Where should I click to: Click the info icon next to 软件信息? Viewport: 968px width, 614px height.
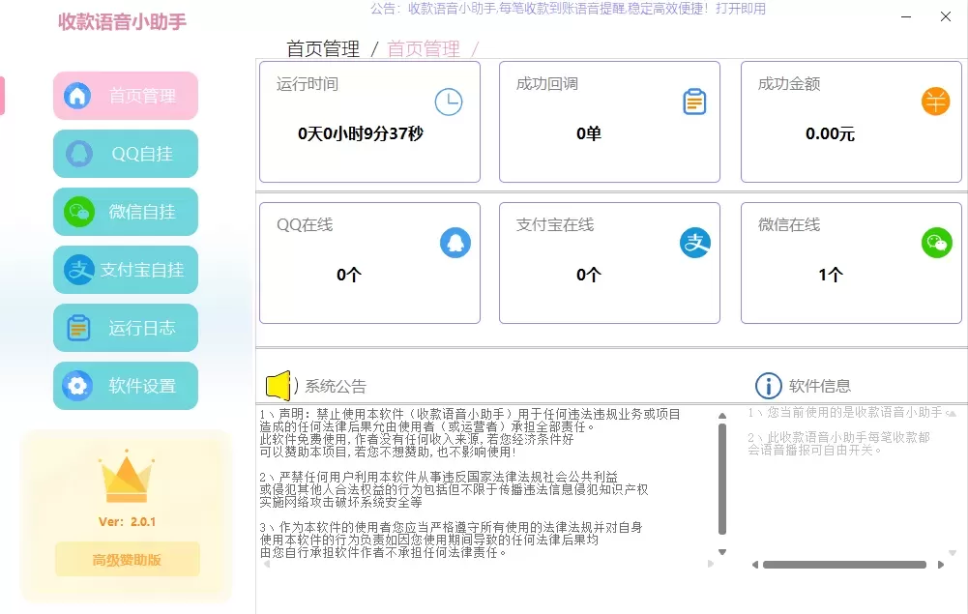768,385
